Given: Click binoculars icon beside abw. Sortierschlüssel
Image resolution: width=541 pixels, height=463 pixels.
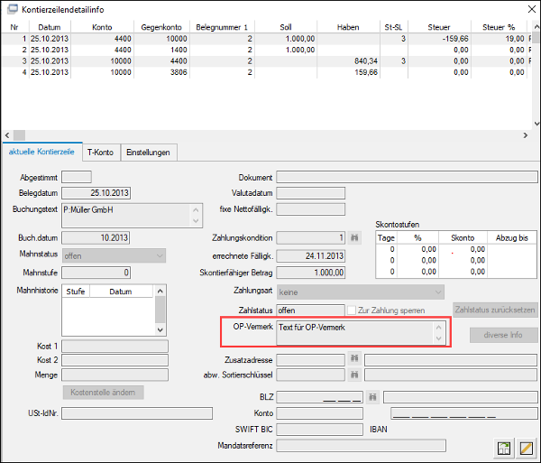Looking at the screenshot, I should click(354, 375).
